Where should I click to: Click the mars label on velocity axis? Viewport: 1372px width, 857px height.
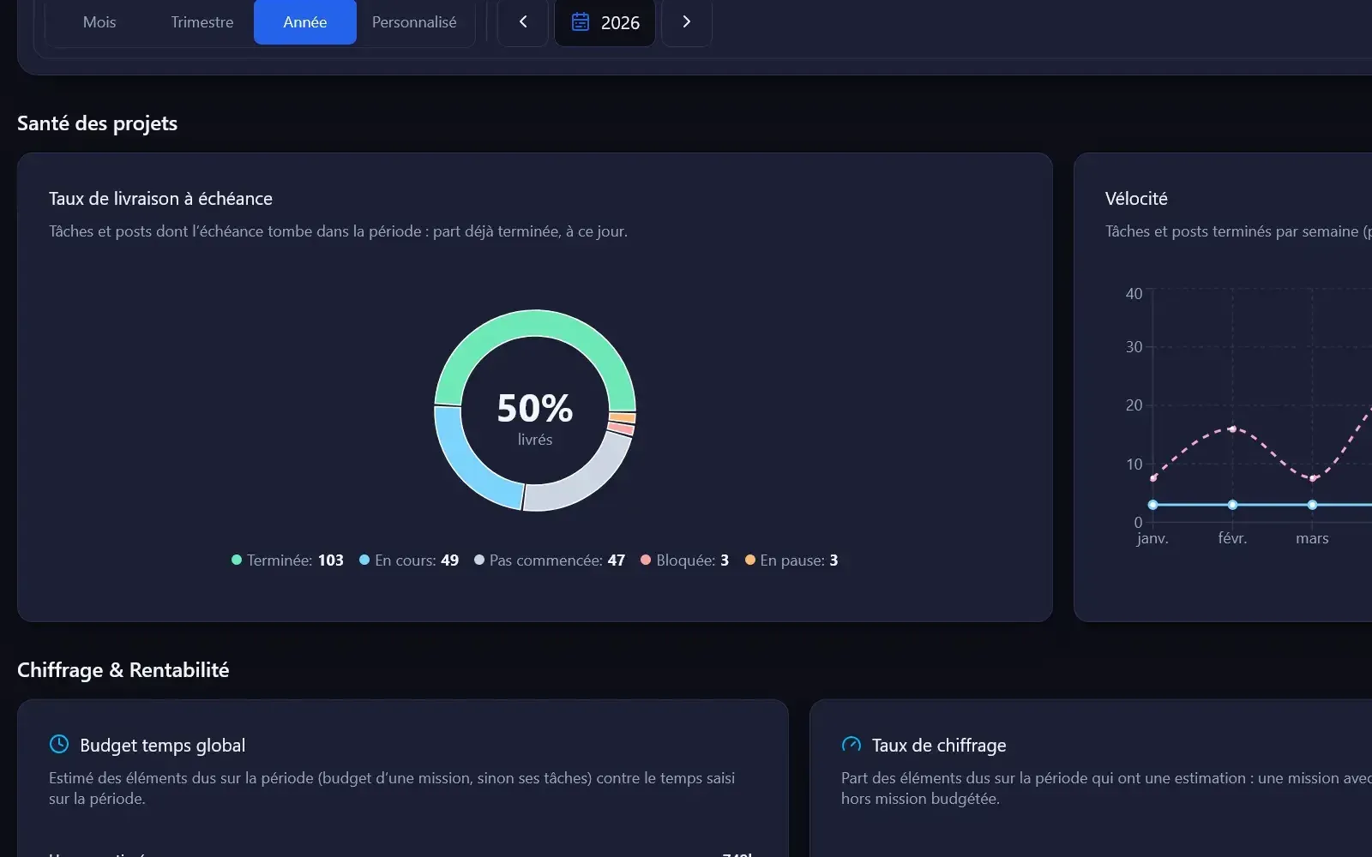[1312, 538]
